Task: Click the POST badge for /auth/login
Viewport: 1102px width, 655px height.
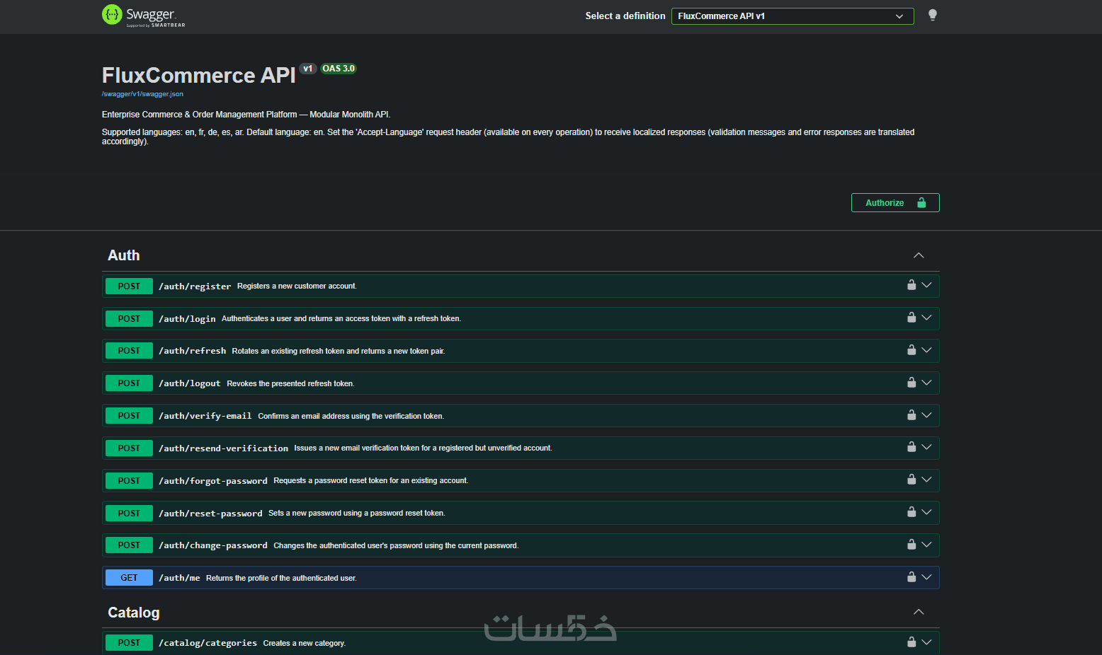Action: [129, 319]
